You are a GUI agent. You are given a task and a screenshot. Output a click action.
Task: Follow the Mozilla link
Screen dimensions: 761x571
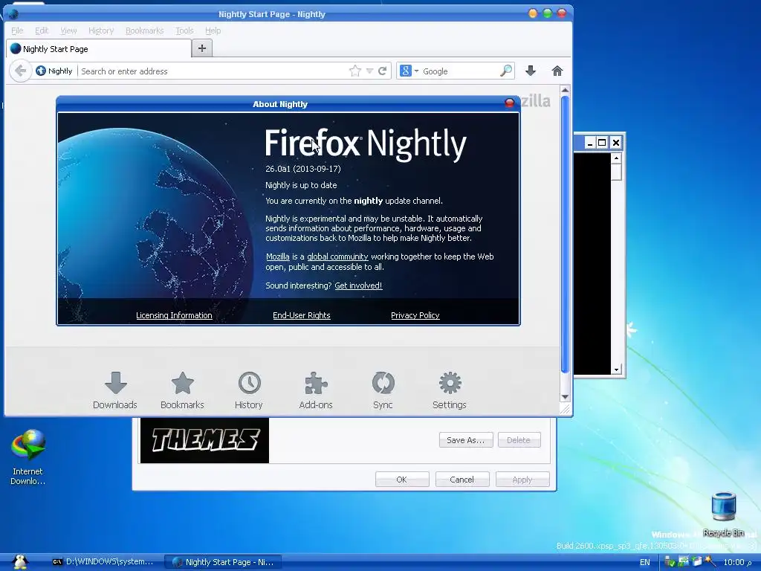coord(278,257)
